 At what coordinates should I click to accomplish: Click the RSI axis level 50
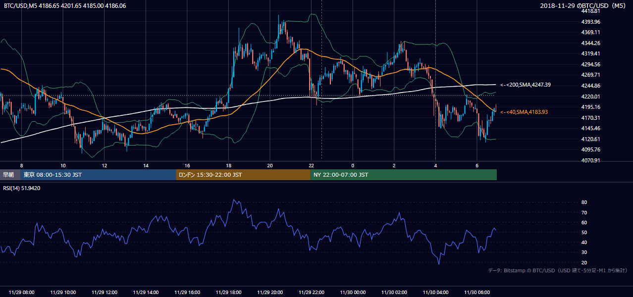(x=584, y=233)
